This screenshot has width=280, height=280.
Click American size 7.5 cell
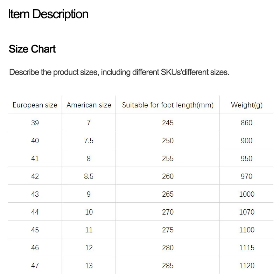[x=89, y=141]
